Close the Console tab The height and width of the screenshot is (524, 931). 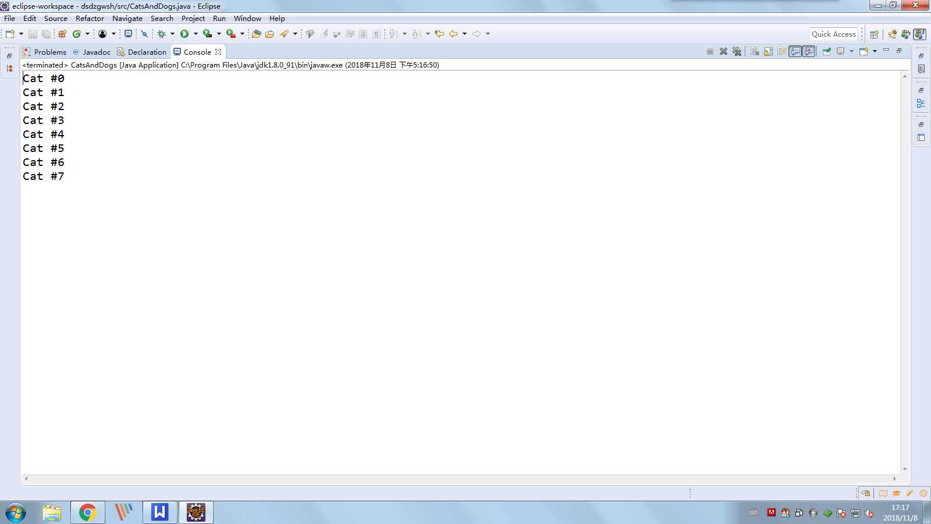tap(218, 52)
